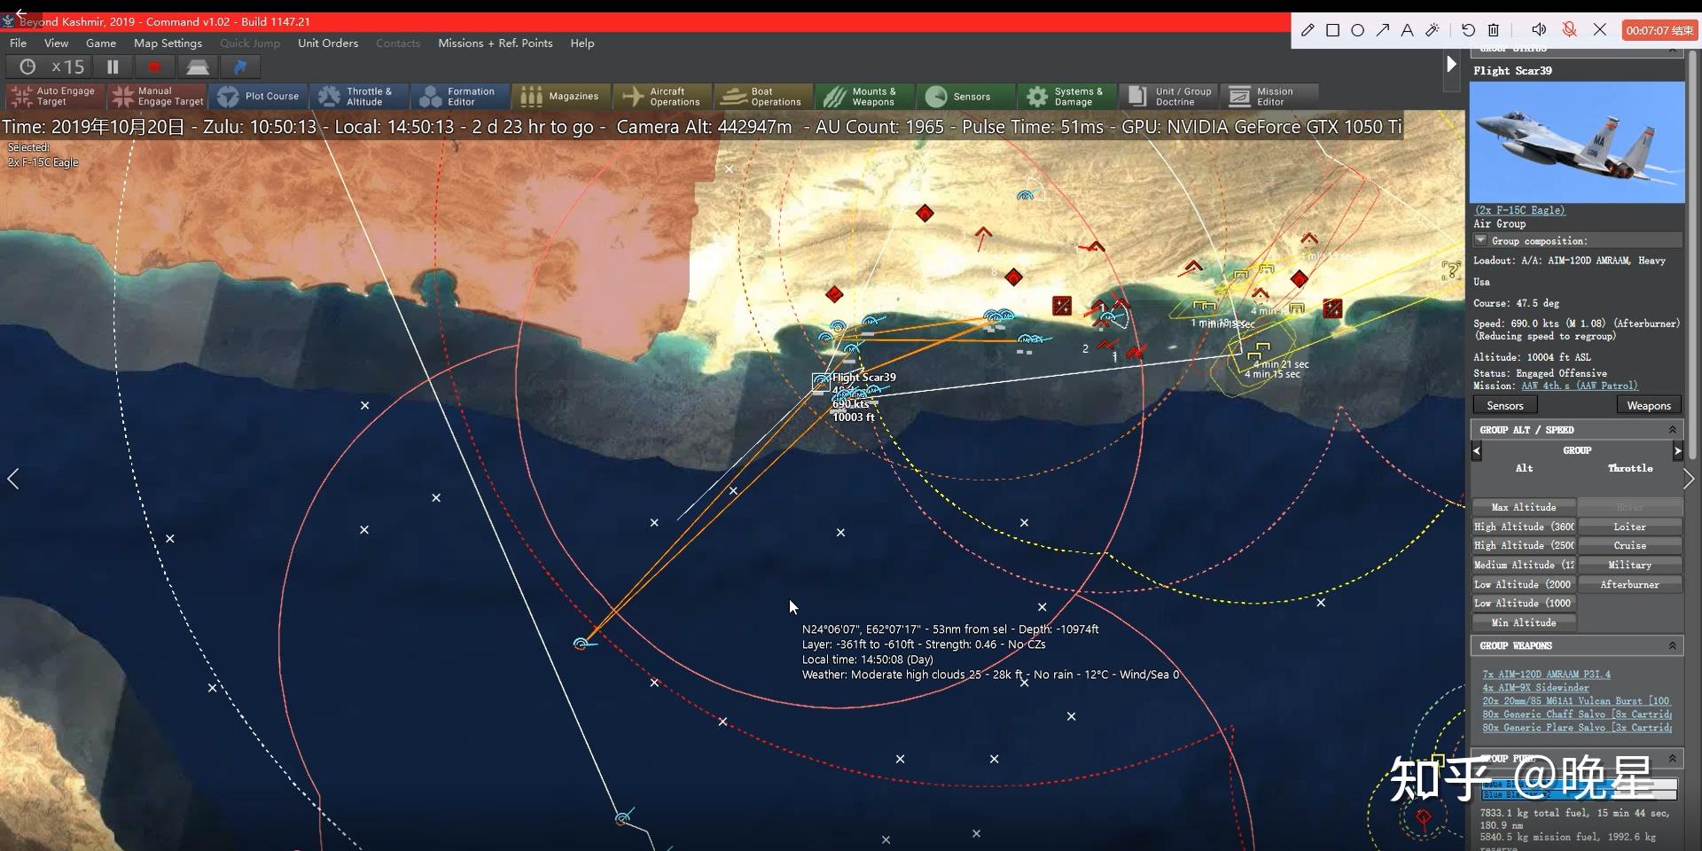Open the Mission Editor
Viewport: 1702px width, 851px height.
(x=1269, y=96)
